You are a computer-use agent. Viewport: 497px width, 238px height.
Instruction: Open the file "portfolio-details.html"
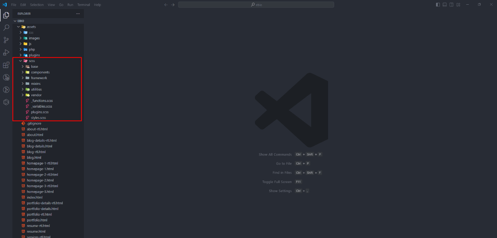(x=43, y=209)
